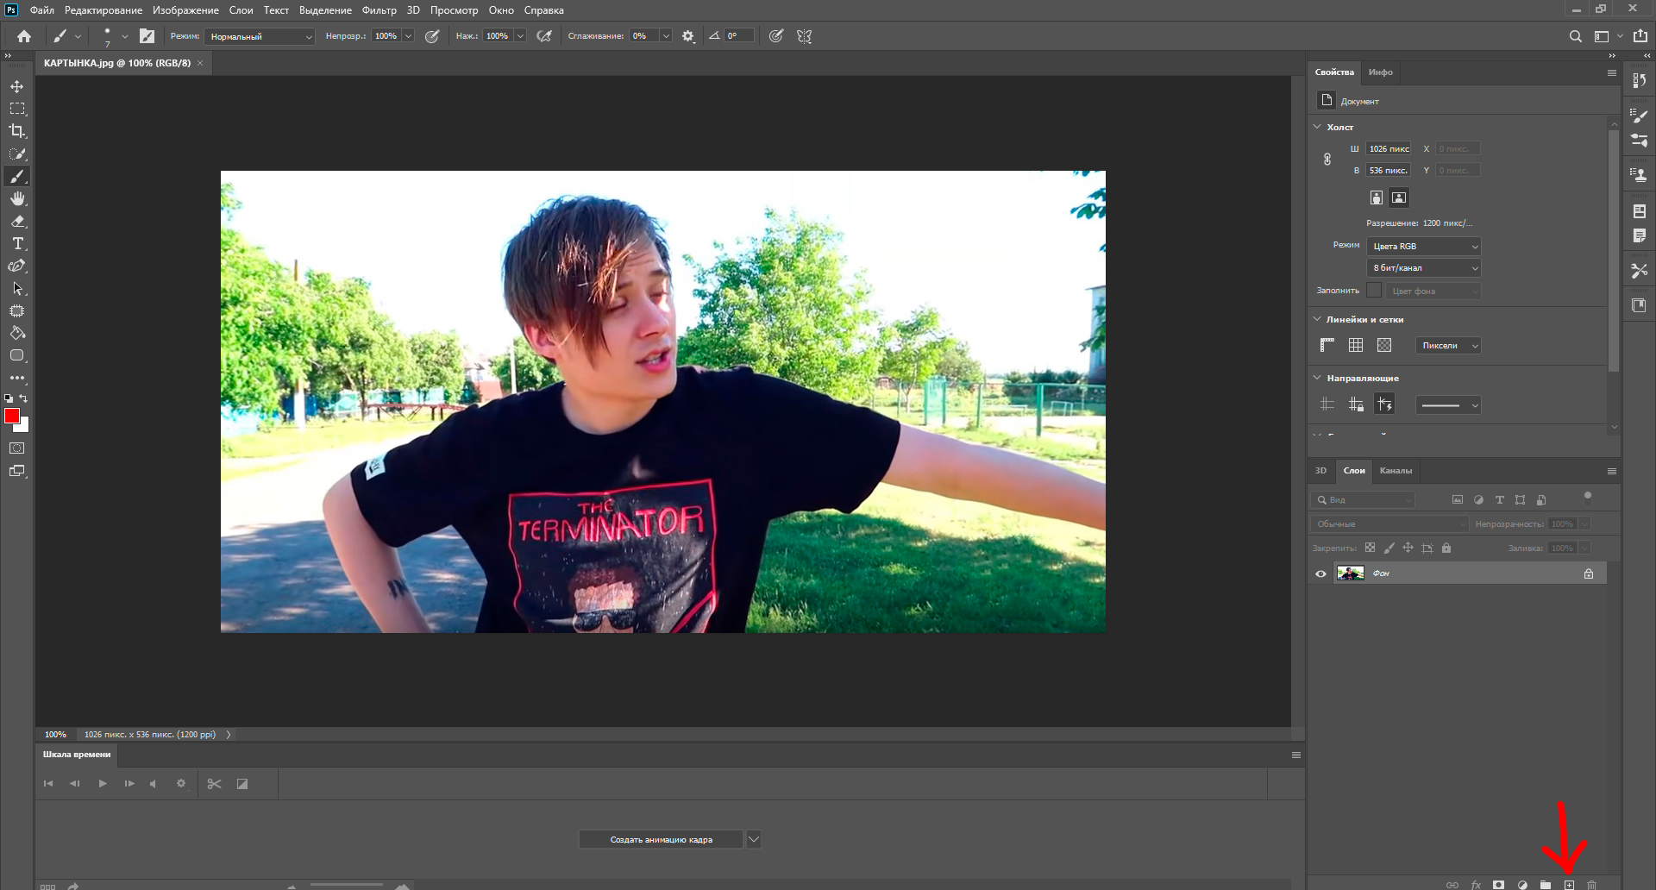Select the Horizontal Type tool
The width and height of the screenshot is (1656, 890).
point(17,244)
